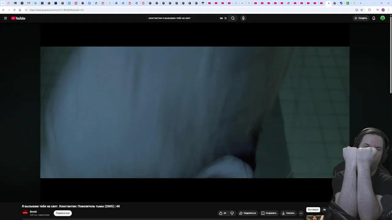This screenshot has width=392, height=220.
Task: Open the Chrome three-dot menu
Action: click(x=389, y=10)
